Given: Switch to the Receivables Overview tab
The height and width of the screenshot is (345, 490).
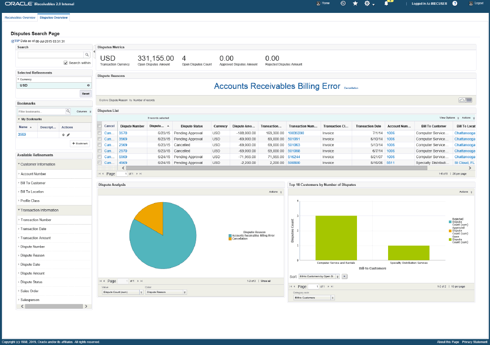Looking at the screenshot, I should point(20,17).
